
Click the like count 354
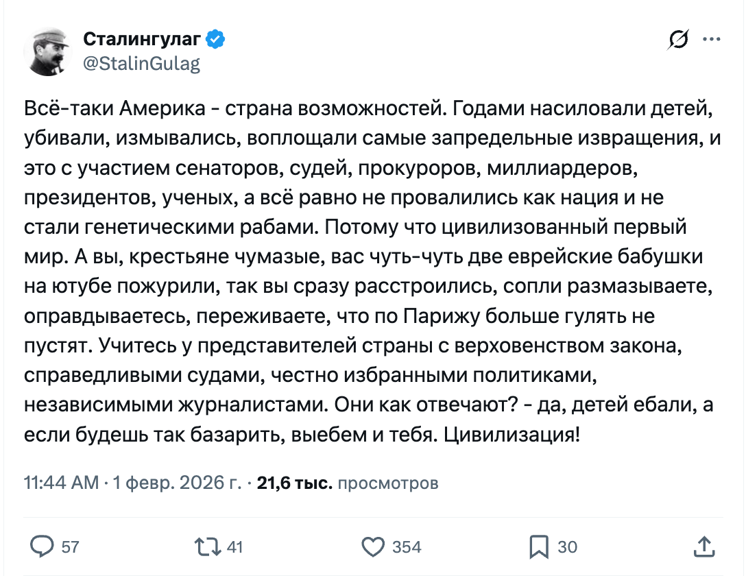(407, 547)
